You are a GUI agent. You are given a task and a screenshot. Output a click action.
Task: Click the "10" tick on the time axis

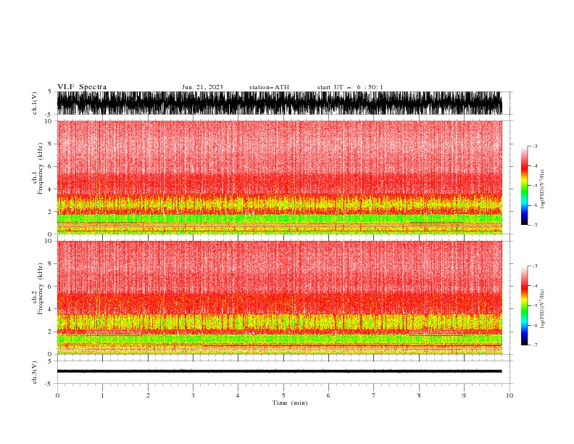click(x=509, y=395)
